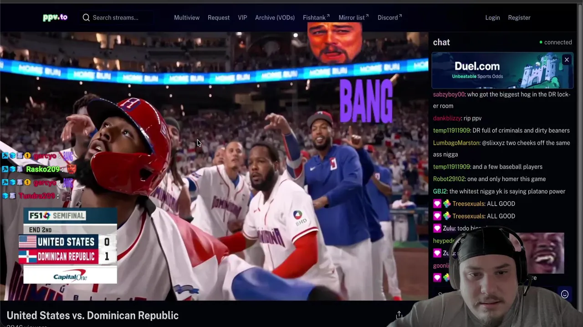Click the share icon below the video

pos(399,315)
